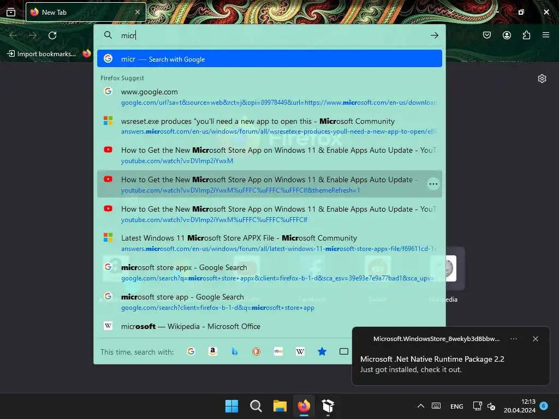Open the www.google.com suggestion
The height and width of the screenshot is (419, 559).
pyautogui.click(x=270, y=97)
